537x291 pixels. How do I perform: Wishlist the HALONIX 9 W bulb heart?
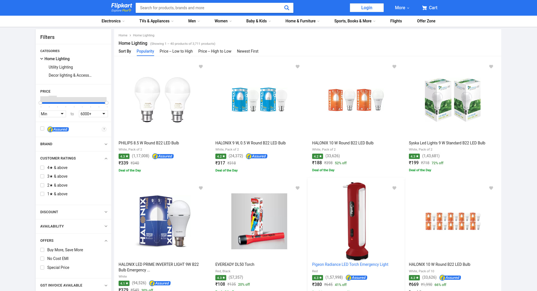[298, 67]
